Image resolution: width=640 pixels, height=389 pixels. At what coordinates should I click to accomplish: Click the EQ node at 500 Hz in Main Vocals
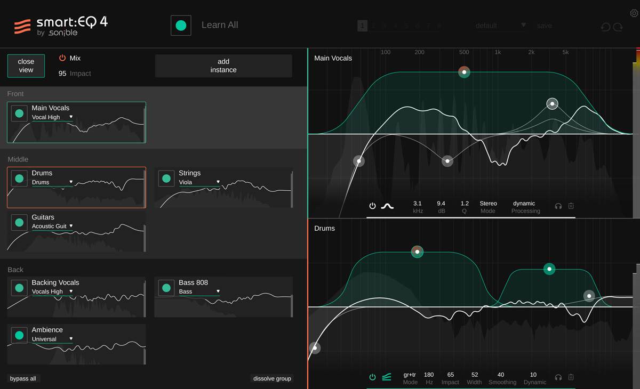tap(464, 72)
